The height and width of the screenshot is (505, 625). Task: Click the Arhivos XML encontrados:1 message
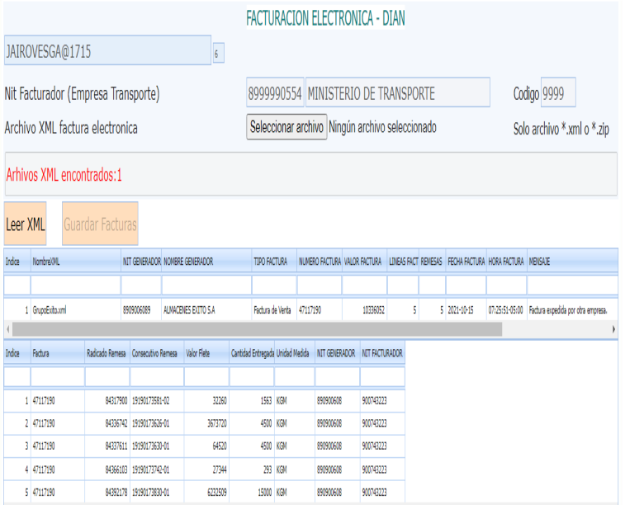pyautogui.click(x=64, y=175)
